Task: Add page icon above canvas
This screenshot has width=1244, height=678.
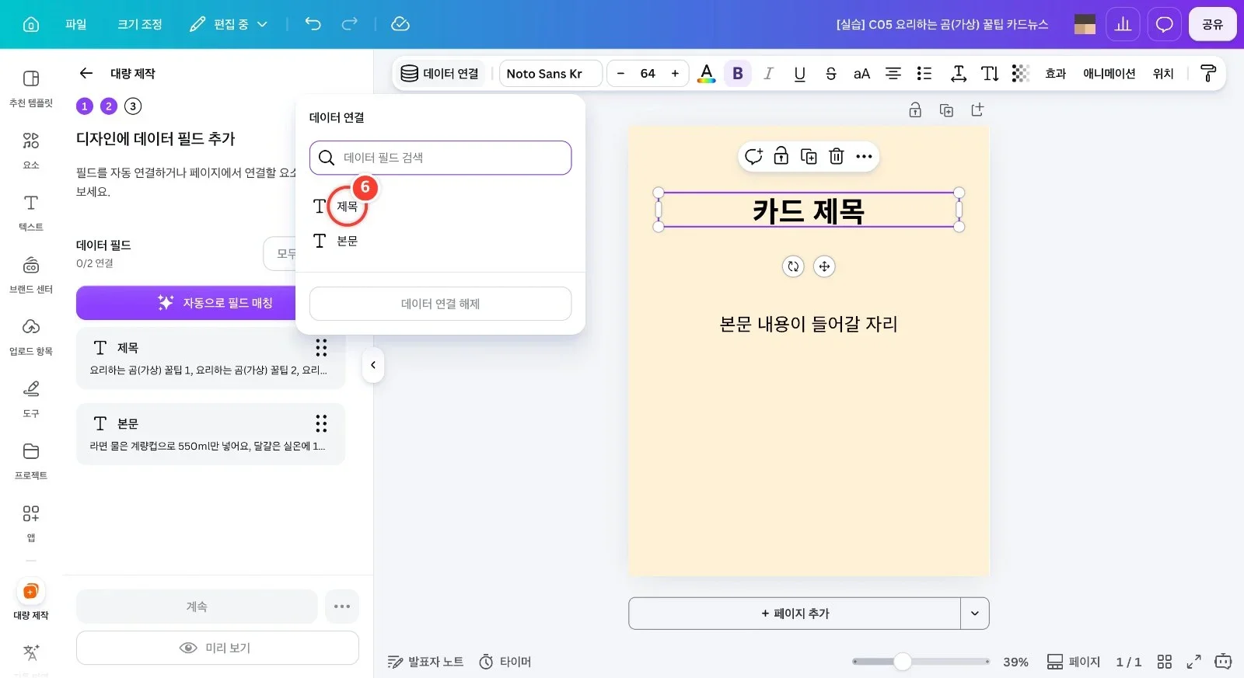Action: pyautogui.click(x=977, y=110)
